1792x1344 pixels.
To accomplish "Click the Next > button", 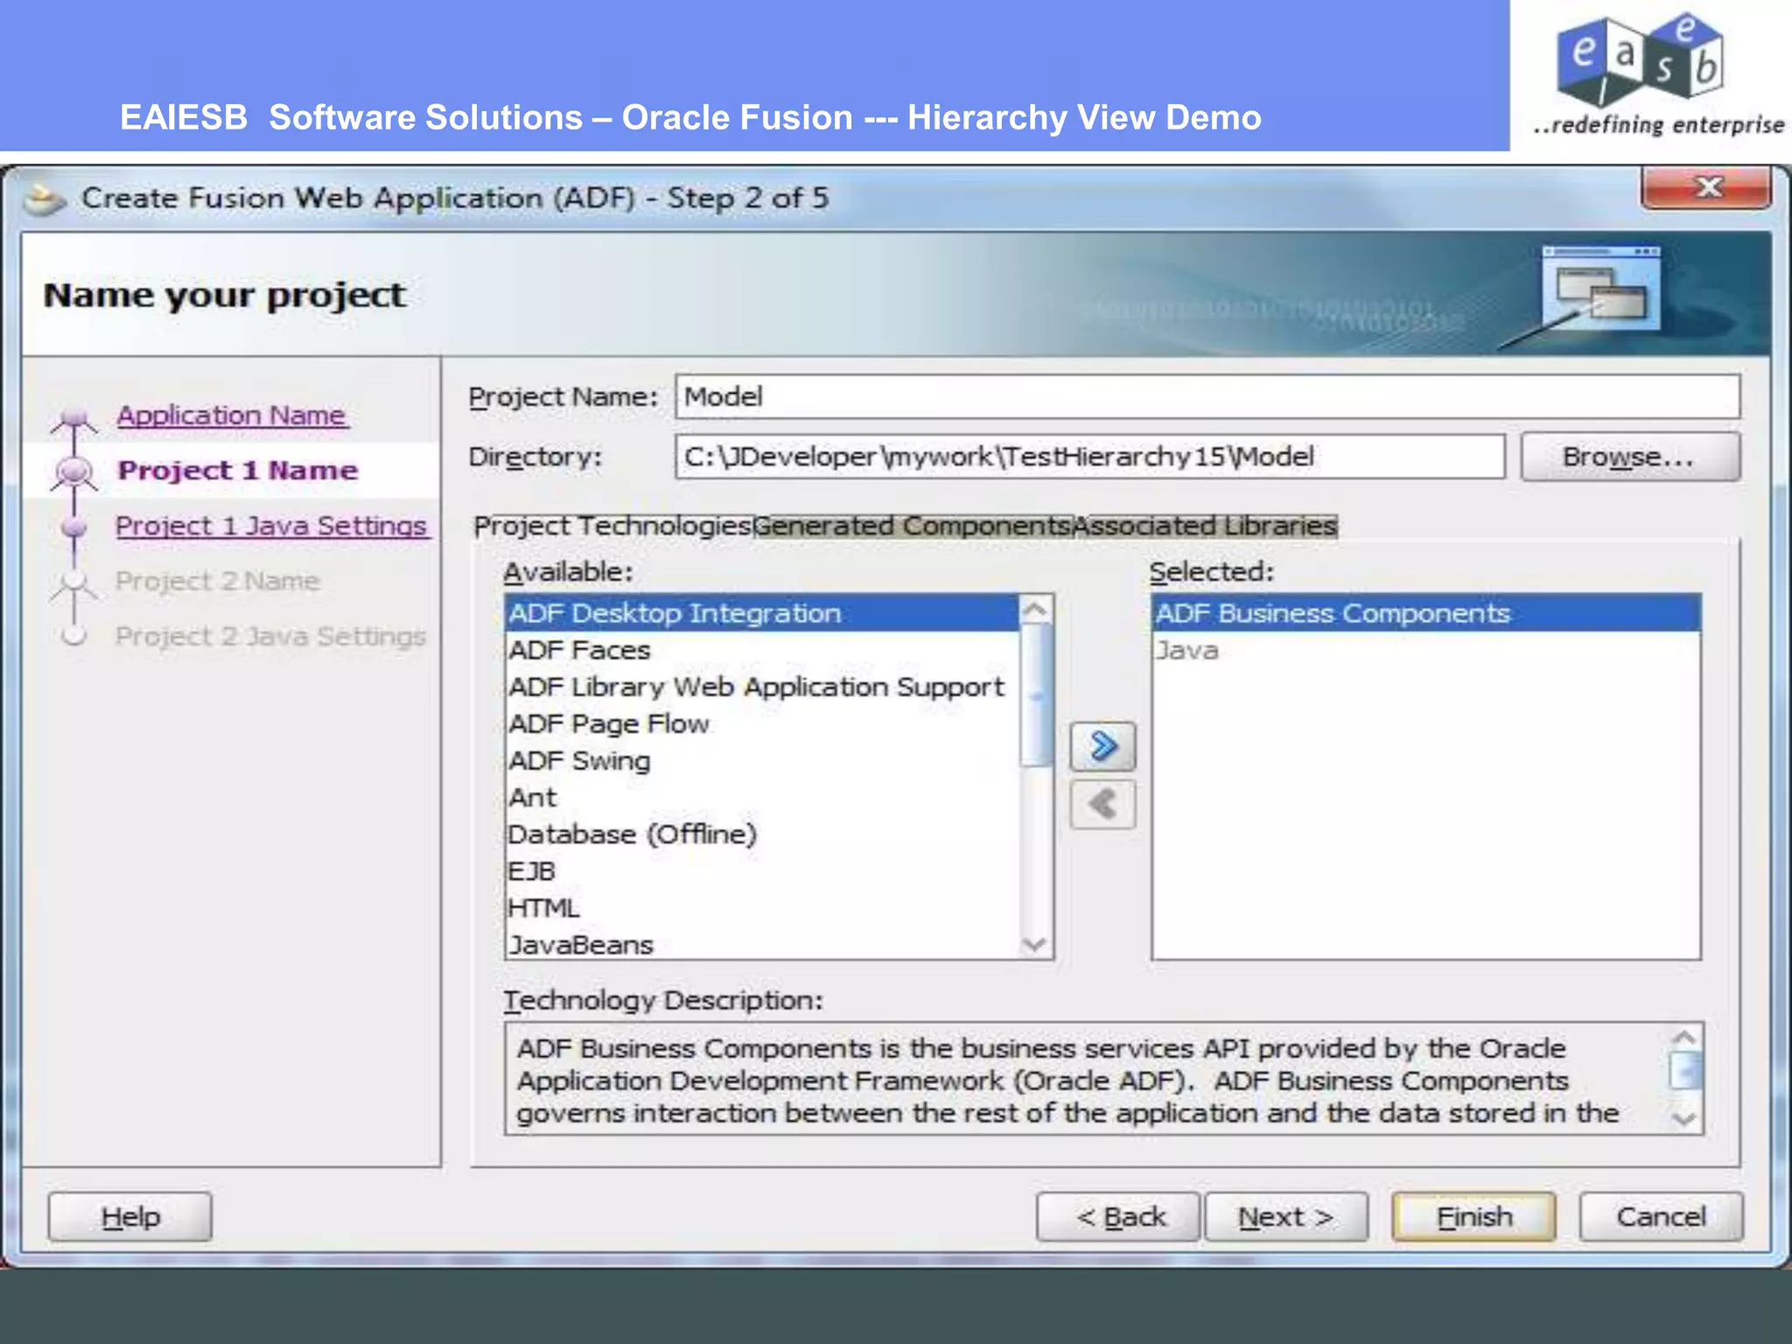I will click(x=1285, y=1216).
